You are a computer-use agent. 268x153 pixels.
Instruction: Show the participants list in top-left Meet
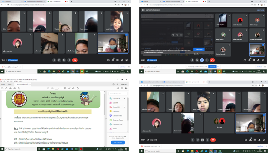click(113, 60)
